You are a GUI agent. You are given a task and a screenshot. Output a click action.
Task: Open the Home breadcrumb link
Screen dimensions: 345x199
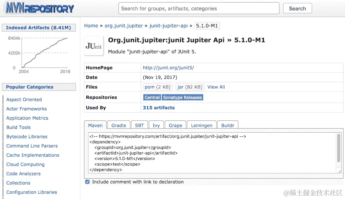(91, 26)
